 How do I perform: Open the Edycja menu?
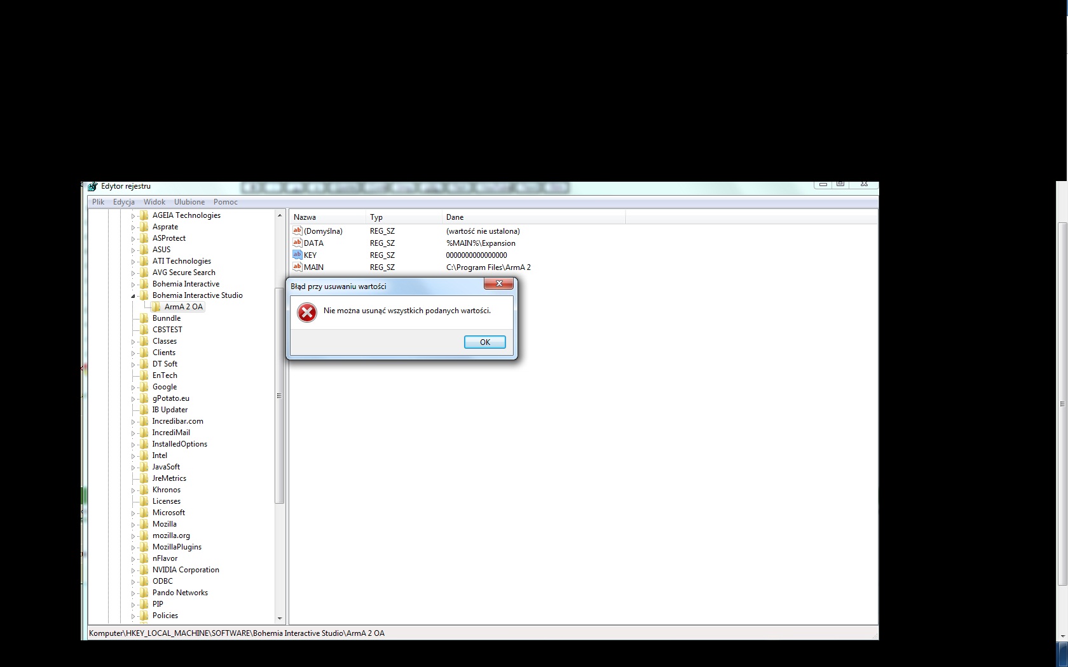coord(124,202)
